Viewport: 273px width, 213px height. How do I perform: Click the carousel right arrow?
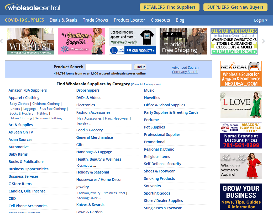pos(263,41)
